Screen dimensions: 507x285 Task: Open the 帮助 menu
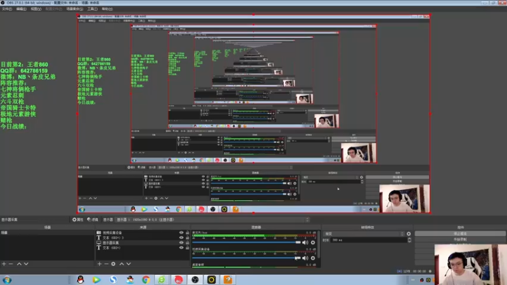107,9
